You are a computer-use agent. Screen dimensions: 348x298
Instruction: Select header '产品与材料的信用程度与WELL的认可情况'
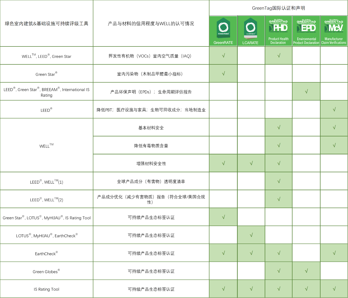coord(151,23)
